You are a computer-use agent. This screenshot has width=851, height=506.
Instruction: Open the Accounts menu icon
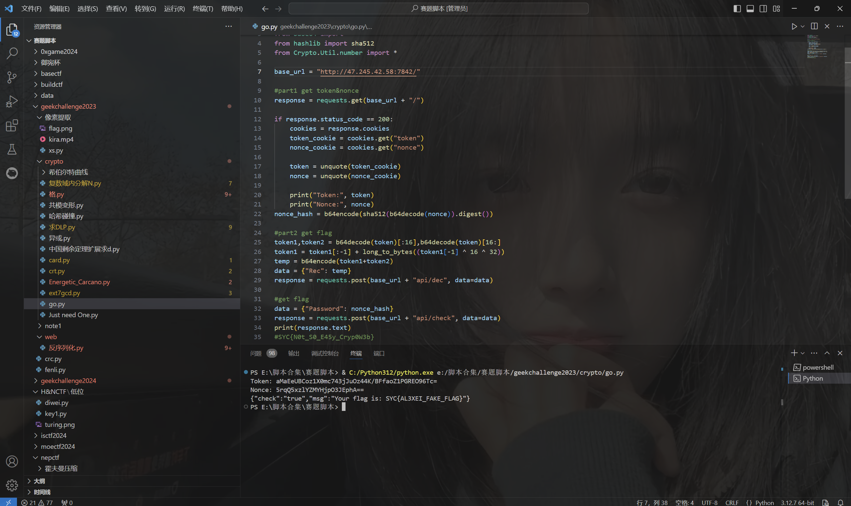(12, 461)
